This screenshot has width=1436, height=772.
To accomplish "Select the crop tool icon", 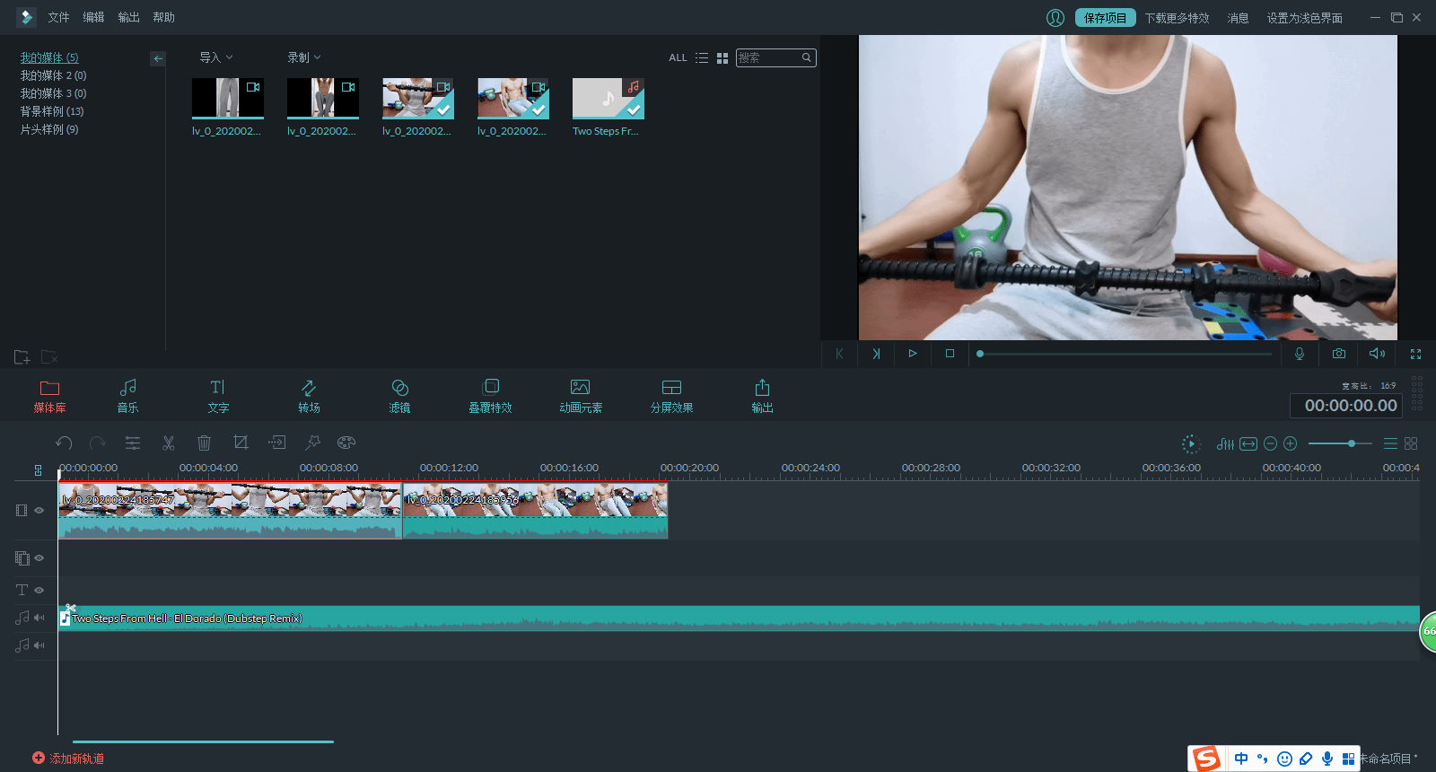I will tap(241, 443).
